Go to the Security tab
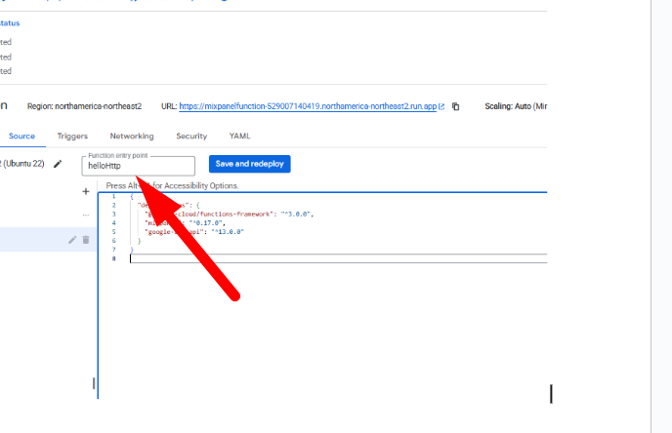 191,137
